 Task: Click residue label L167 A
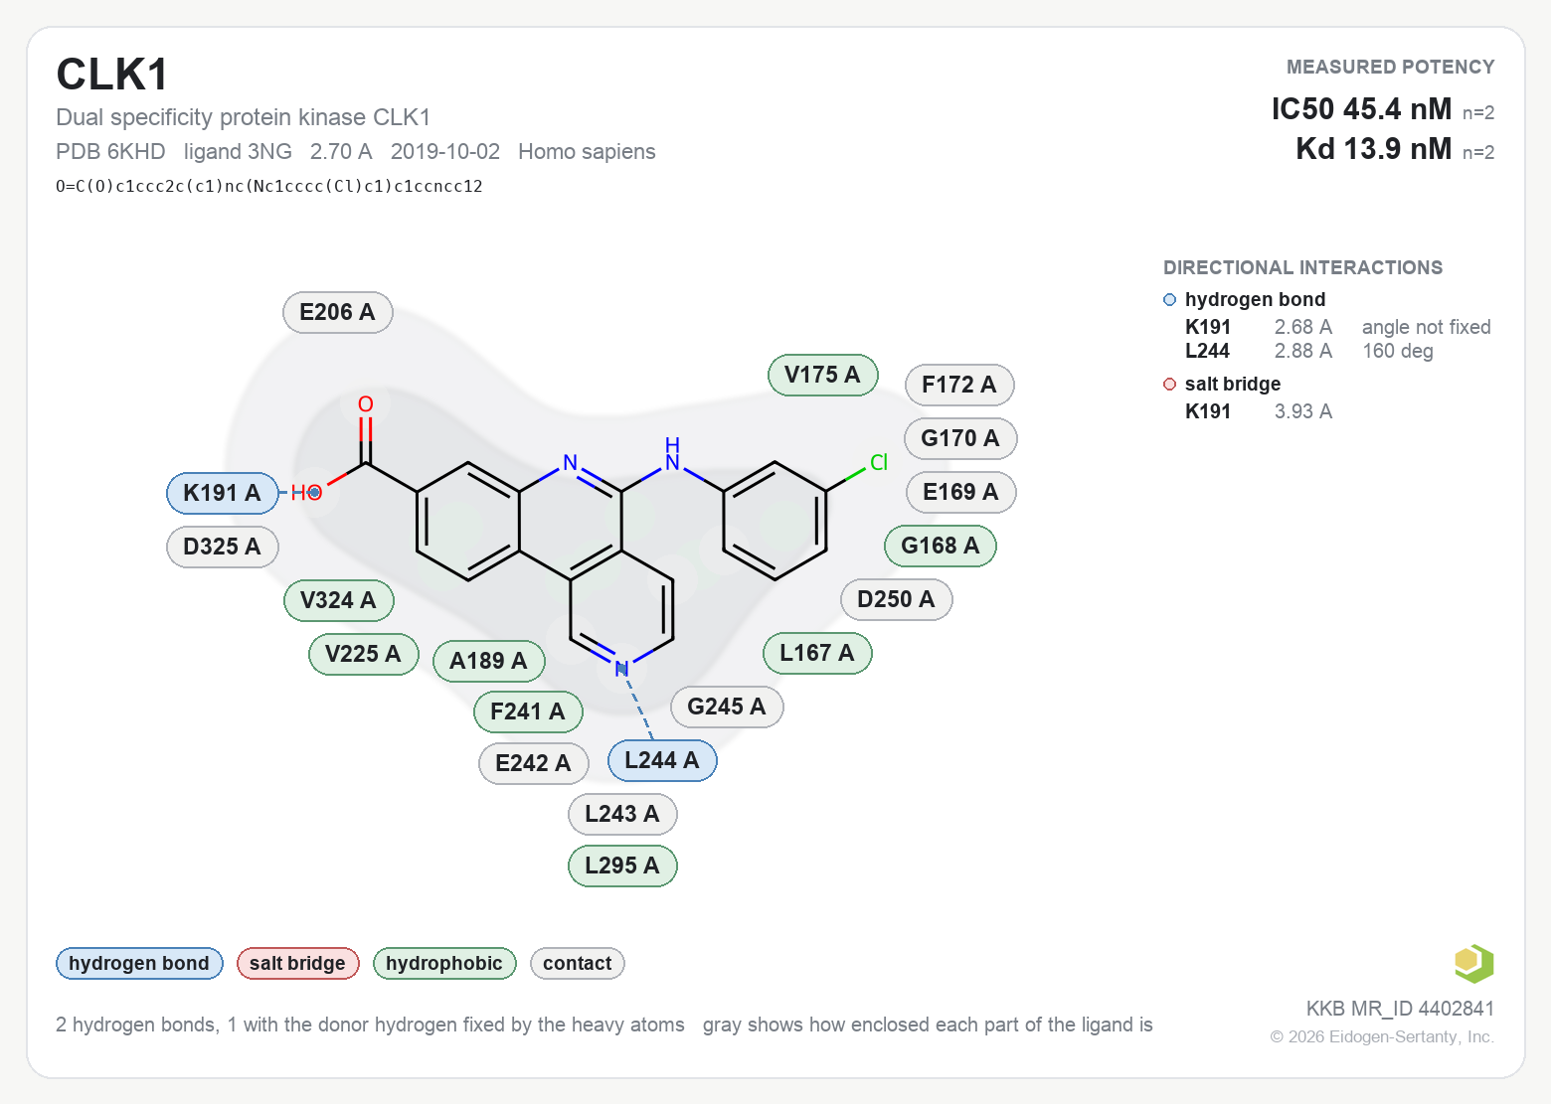click(817, 653)
